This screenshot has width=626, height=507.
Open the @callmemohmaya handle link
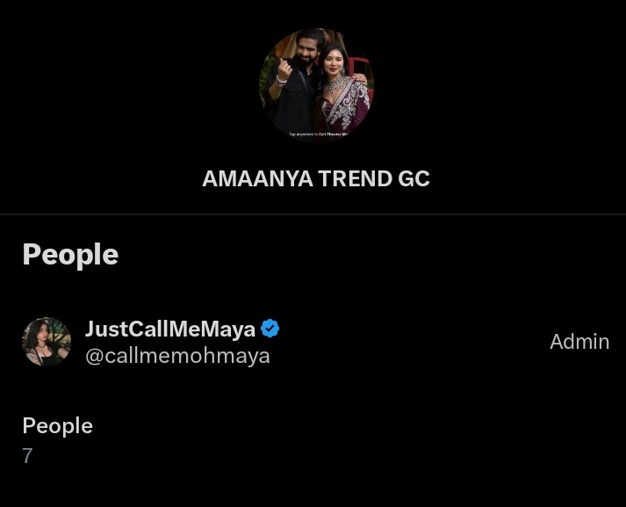(177, 356)
